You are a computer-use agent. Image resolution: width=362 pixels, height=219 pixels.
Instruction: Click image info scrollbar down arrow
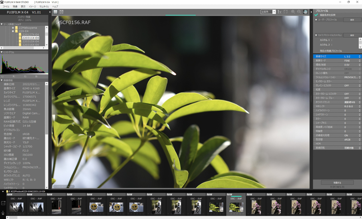[47, 187]
